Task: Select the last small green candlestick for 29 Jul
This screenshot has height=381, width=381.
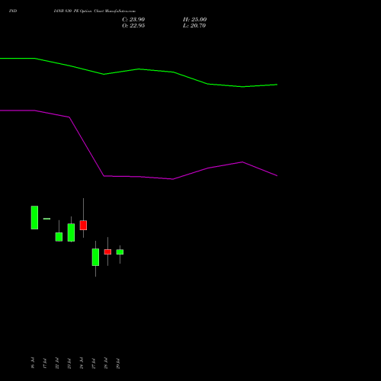Action: pos(120,251)
